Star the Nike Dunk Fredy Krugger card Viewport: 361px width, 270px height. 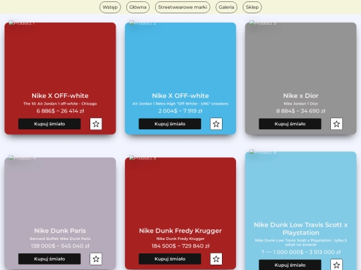tap(216, 259)
